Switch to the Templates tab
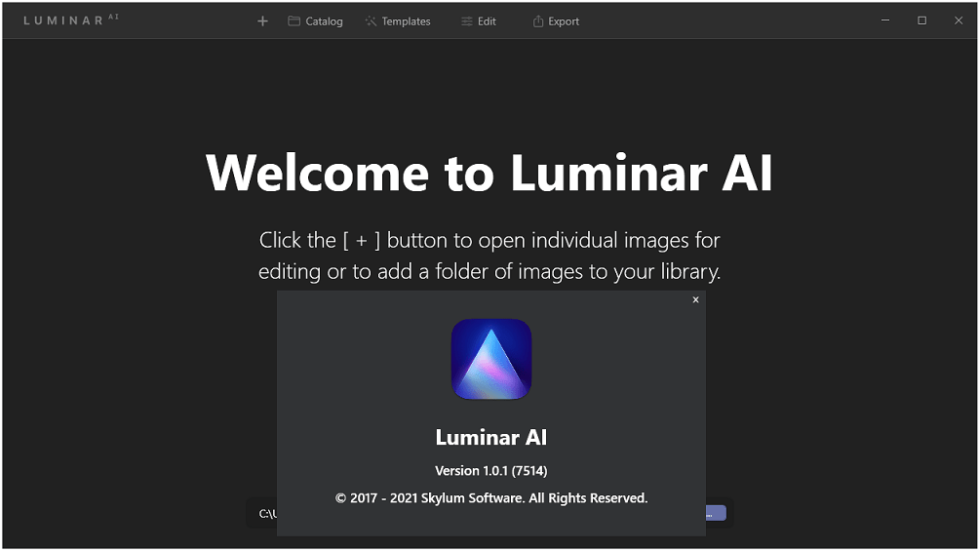Viewport: 979px width, 551px height. click(x=398, y=21)
